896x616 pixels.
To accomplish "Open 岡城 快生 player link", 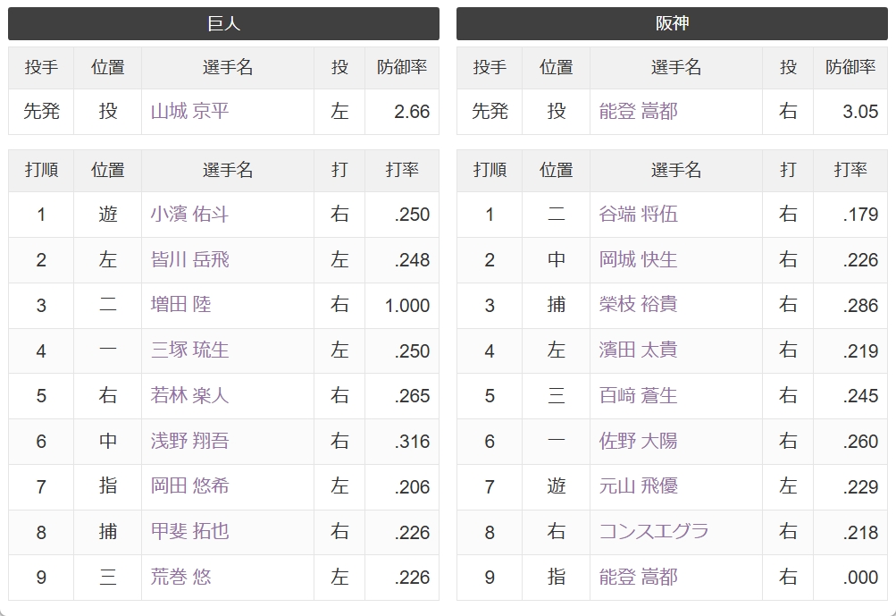I will [639, 259].
